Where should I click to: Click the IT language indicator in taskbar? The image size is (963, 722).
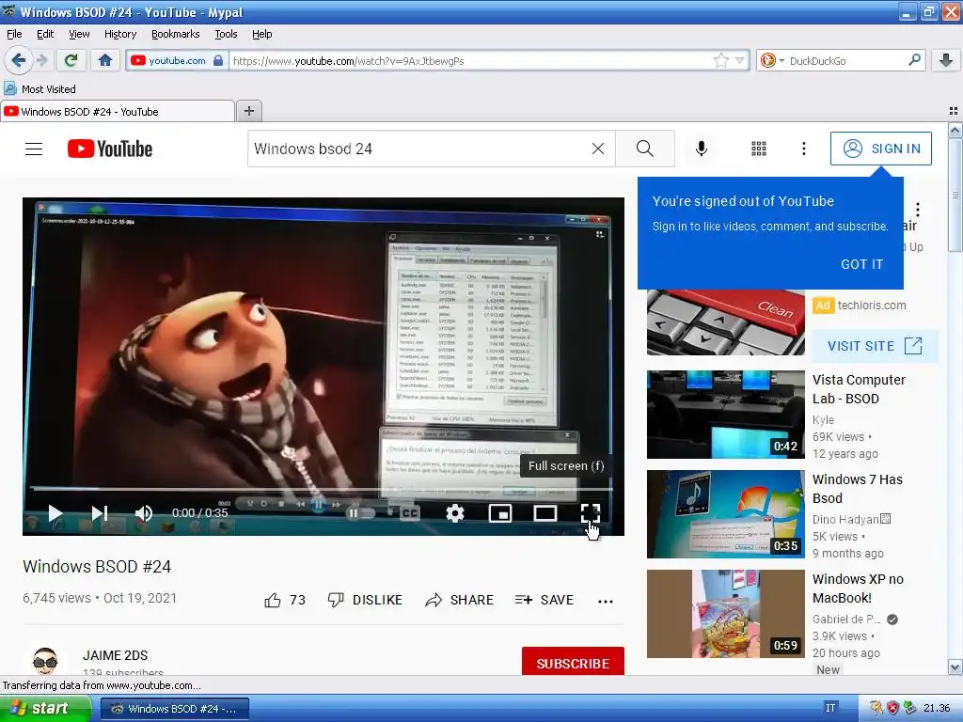tap(830, 708)
